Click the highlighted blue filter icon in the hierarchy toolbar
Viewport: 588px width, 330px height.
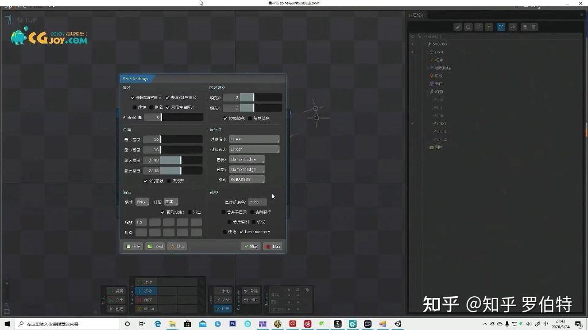(x=501, y=27)
